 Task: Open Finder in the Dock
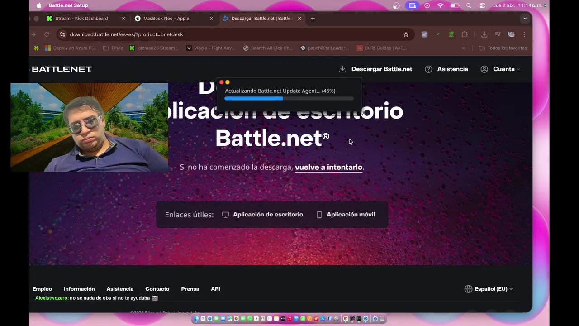pos(196,319)
